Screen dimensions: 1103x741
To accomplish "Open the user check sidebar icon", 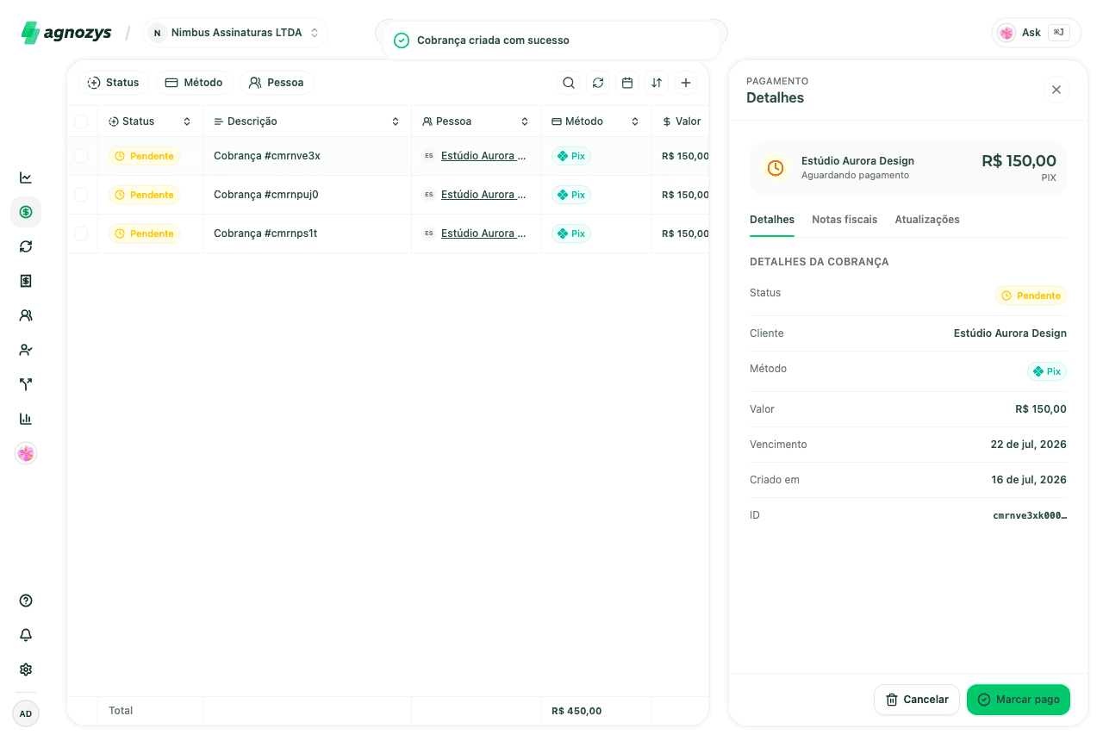I will pos(26,350).
